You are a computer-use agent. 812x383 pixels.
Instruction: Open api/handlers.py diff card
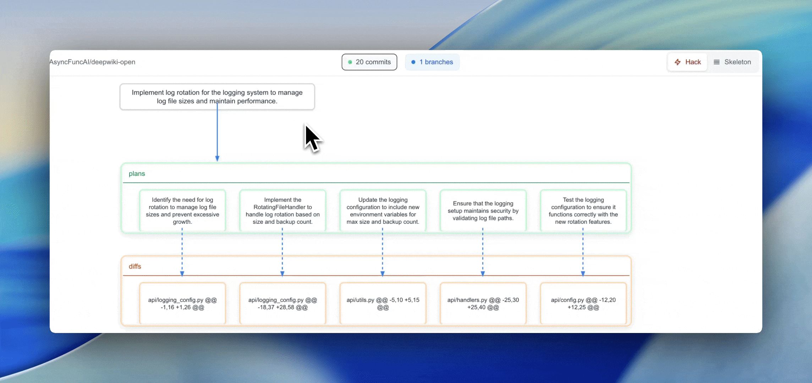483,304
